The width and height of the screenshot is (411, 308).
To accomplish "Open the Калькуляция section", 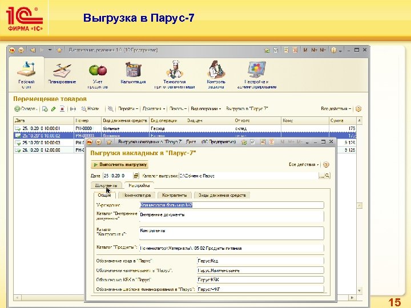I will pos(133,74).
